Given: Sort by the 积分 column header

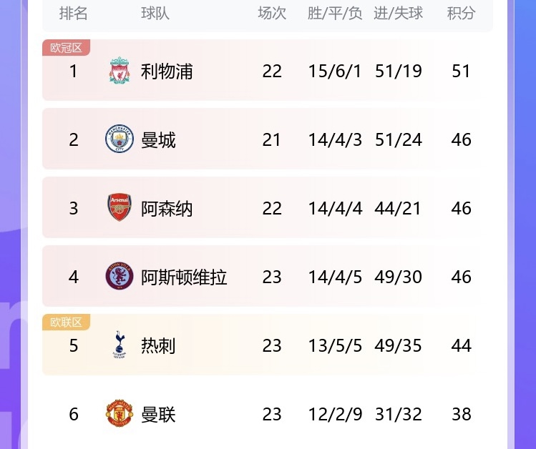Looking at the screenshot, I should [461, 14].
